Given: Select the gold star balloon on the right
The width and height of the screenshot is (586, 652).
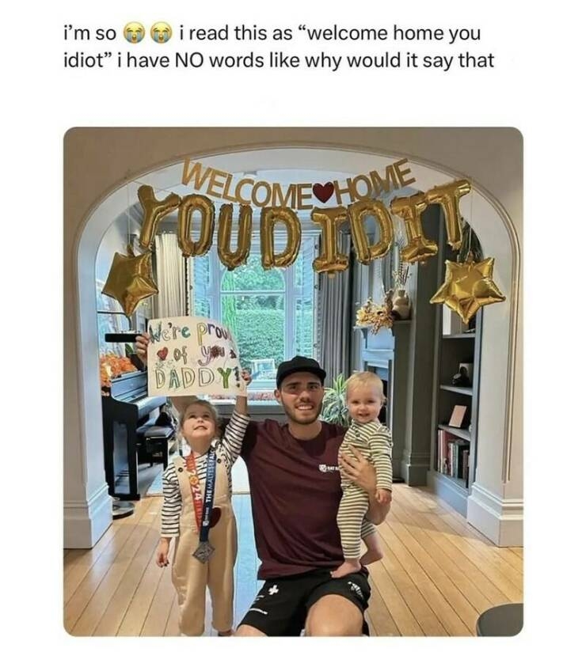Looking at the screenshot, I should point(468,288).
